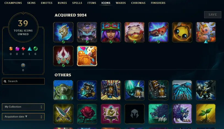Select the dark helmet placeholder icon
Image resolution: width=224 pixels, height=129 pixels.
click(x=135, y=114)
